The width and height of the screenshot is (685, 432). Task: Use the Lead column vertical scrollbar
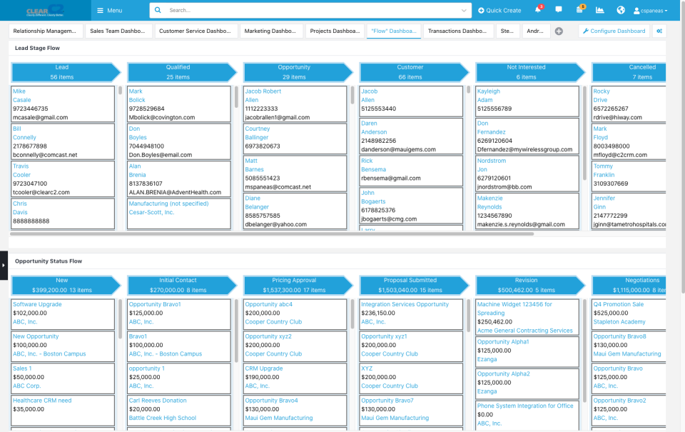(x=120, y=91)
